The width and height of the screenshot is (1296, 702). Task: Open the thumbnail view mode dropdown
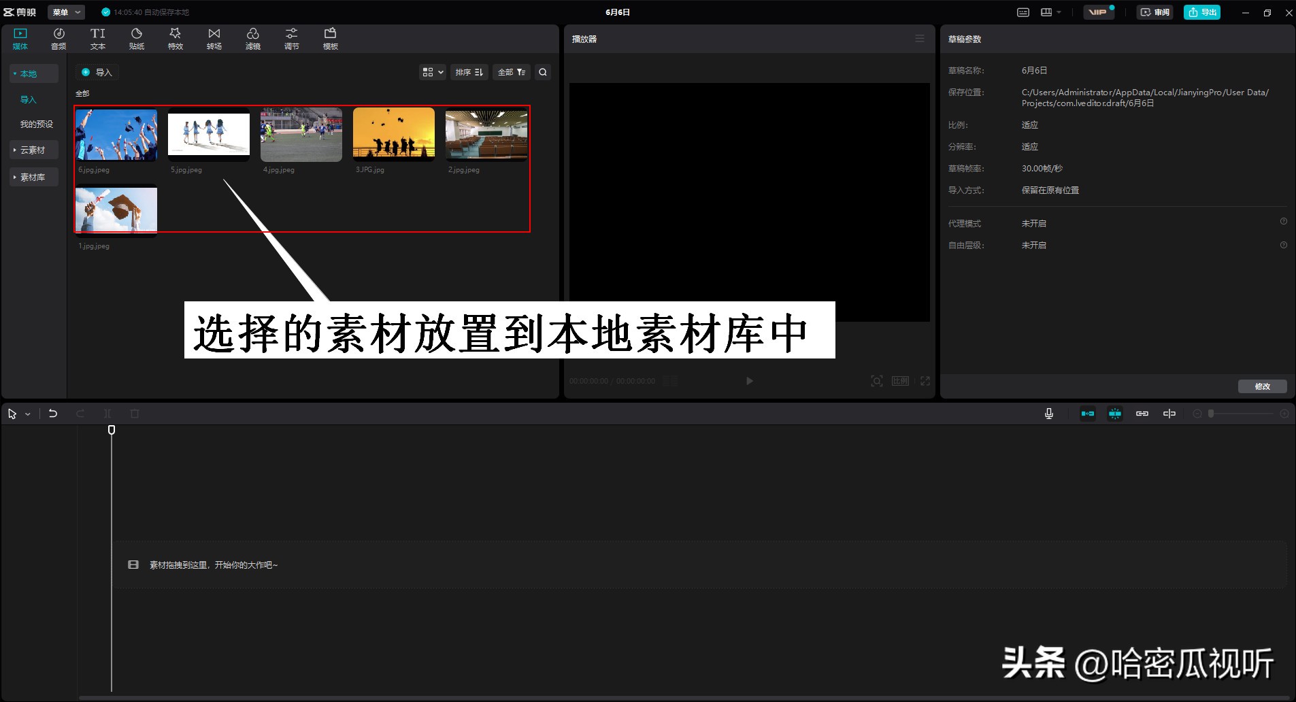[x=431, y=71]
